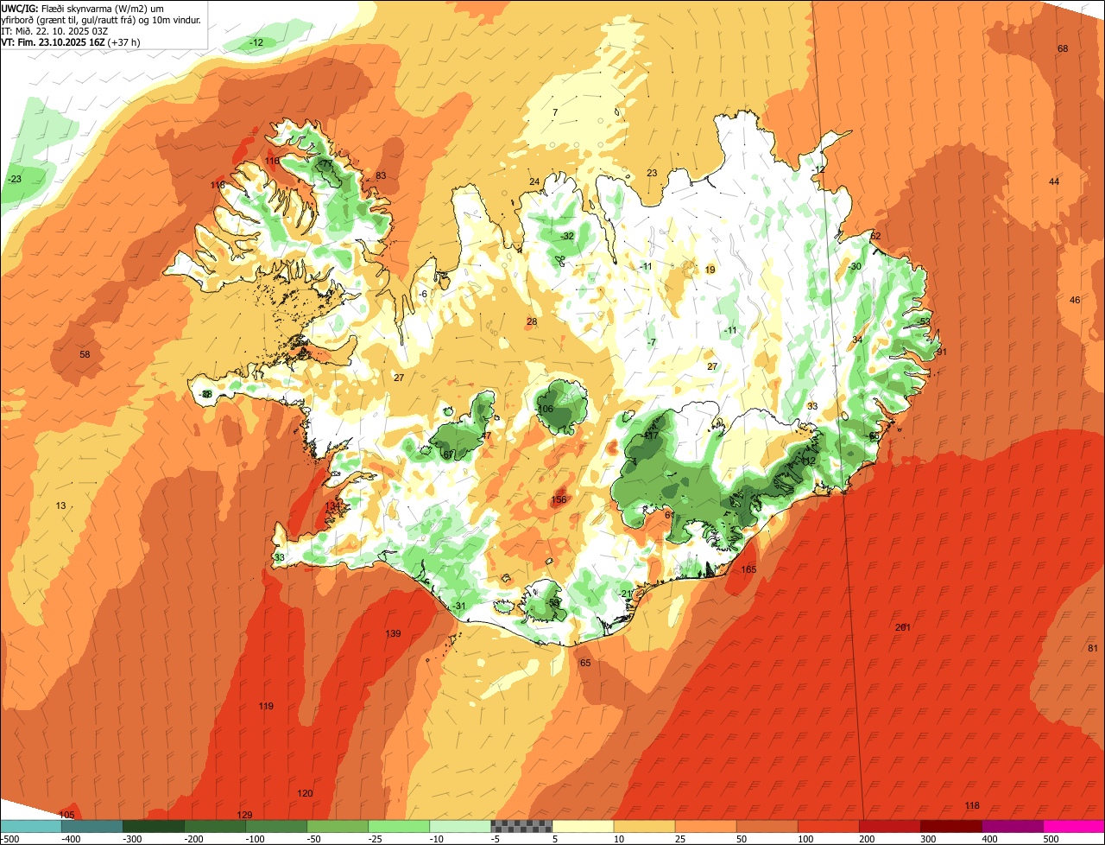Select the map value 134
The image size is (1105, 845).
333,505
